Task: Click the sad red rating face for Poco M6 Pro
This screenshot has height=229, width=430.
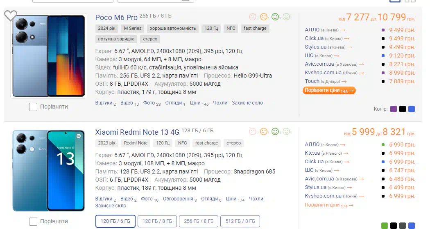Action: [x=252, y=17]
